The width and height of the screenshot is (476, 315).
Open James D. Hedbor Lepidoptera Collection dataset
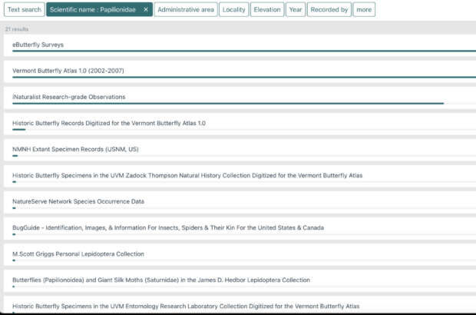161,280
